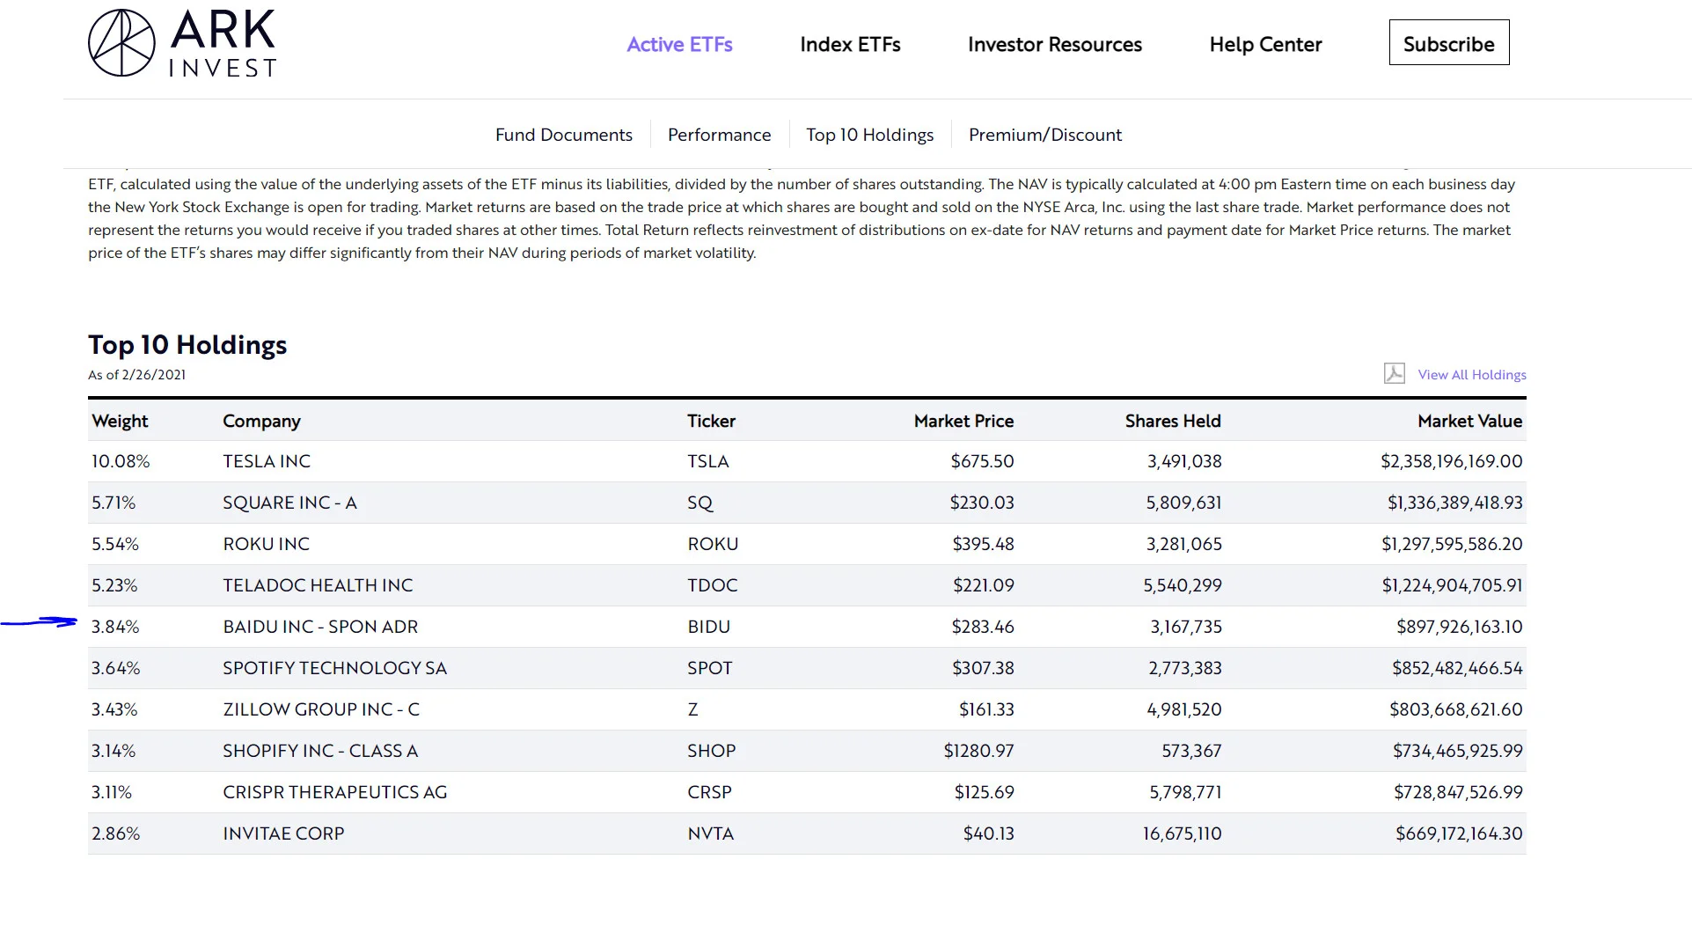Screen dimensions: 1692x940
Task: Click the As of 2/26/2021 date
Action: click(136, 374)
